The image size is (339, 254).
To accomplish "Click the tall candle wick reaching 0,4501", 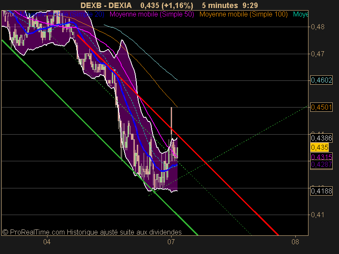I will [172, 121].
